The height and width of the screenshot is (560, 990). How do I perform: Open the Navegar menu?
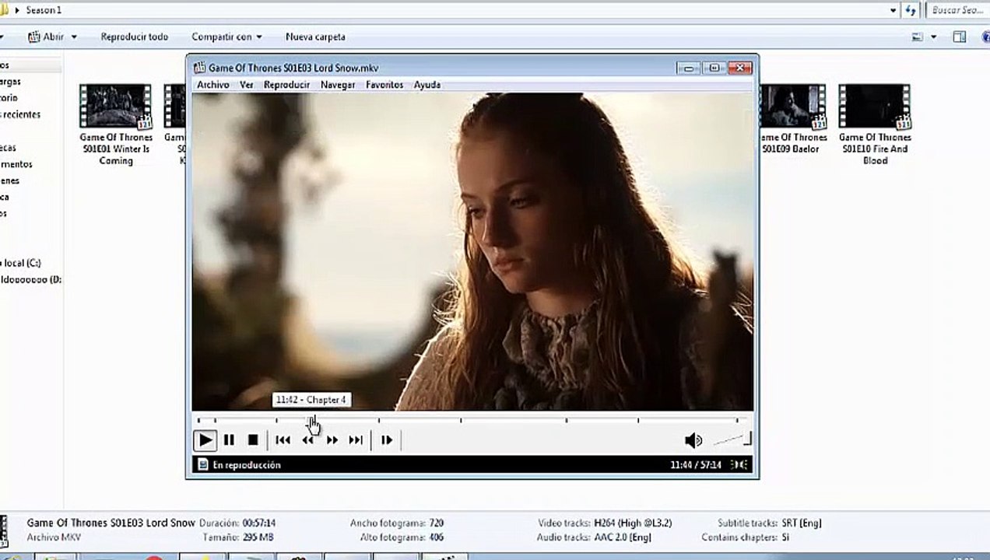click(338, 85)
